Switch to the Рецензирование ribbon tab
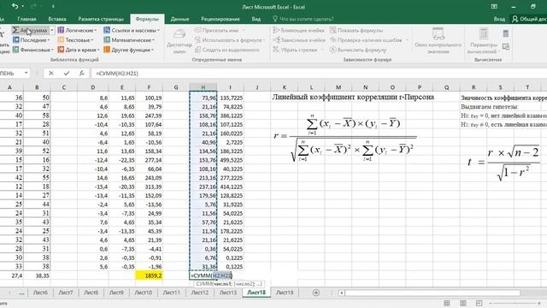The image size is (547, 308). coord(221,19)
